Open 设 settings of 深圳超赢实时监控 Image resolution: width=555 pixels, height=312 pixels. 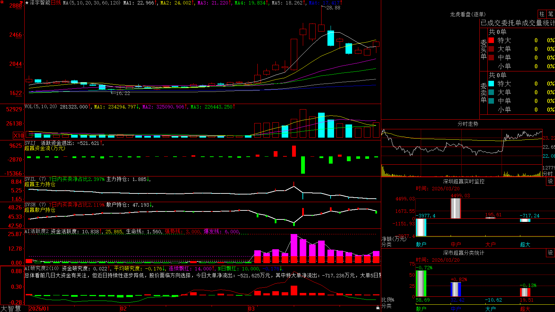(550, 181)
